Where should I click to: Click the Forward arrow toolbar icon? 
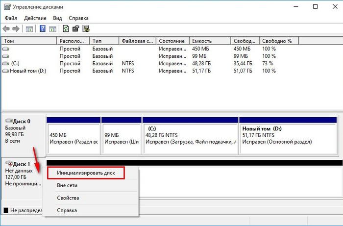[16, 28]
